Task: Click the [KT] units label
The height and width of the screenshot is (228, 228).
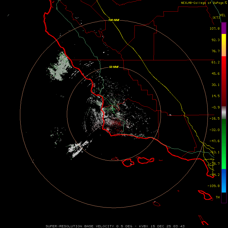Action: point(216,17)
